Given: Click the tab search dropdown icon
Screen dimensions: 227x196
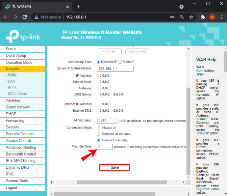Looking at the screenshot, I should pyautogui.click(x=181, y=7).
